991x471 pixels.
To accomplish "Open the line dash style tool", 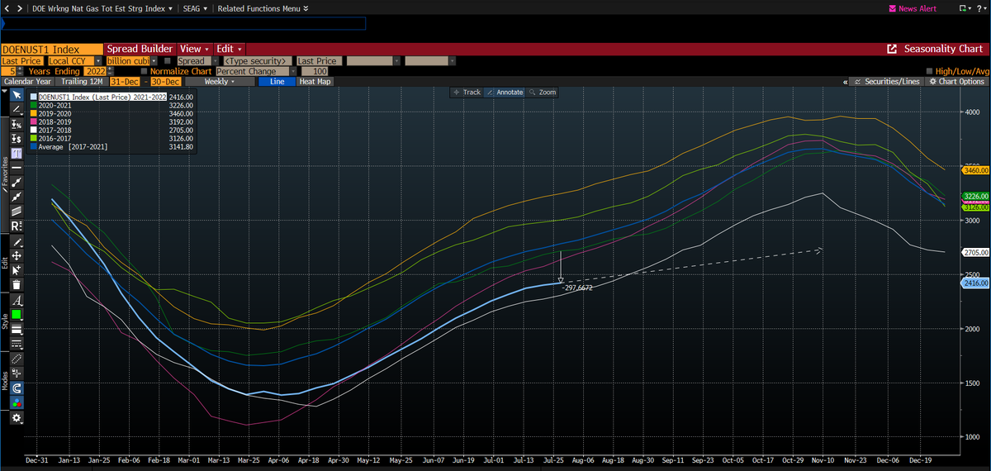I will [x=17, y=343].
